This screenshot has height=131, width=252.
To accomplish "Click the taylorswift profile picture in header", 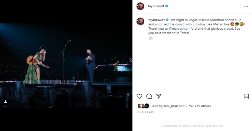I will tap(140, 6).
